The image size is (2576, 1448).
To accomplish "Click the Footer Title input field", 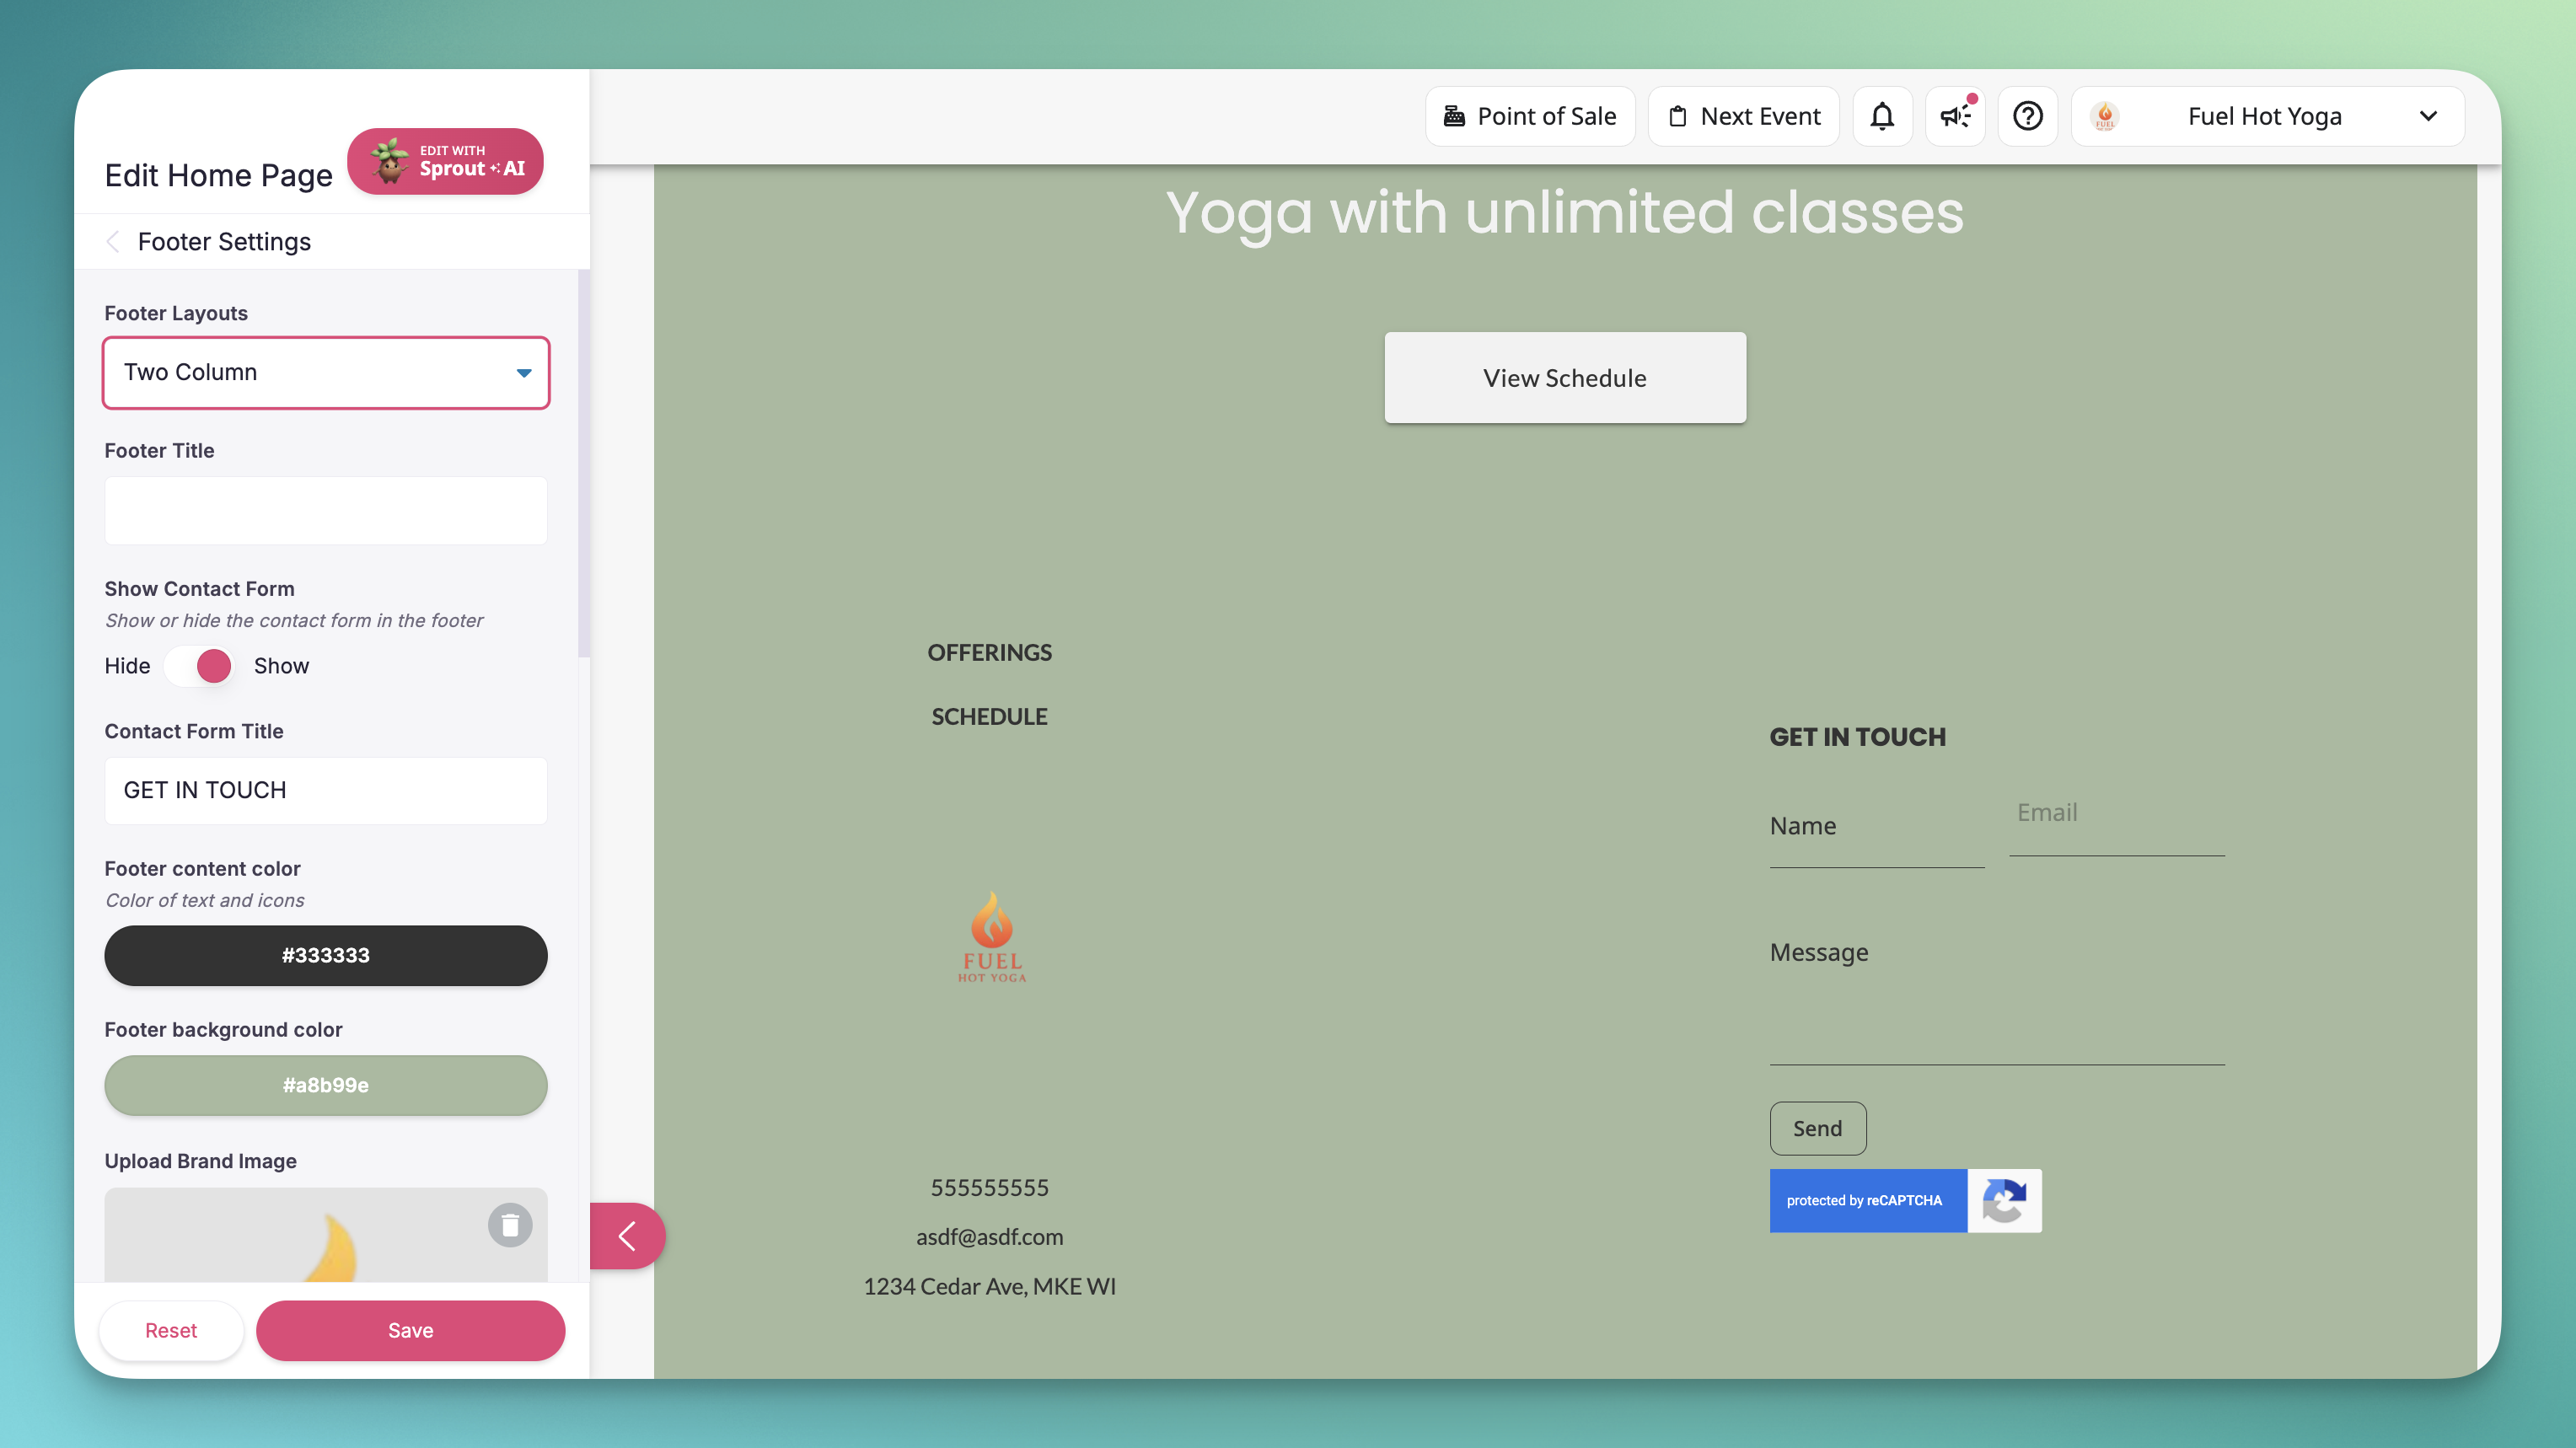I will [326, 510].
